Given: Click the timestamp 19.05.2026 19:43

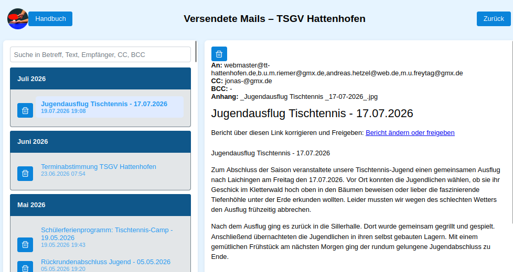Looking at the screenshot, I should click(63, 245).
